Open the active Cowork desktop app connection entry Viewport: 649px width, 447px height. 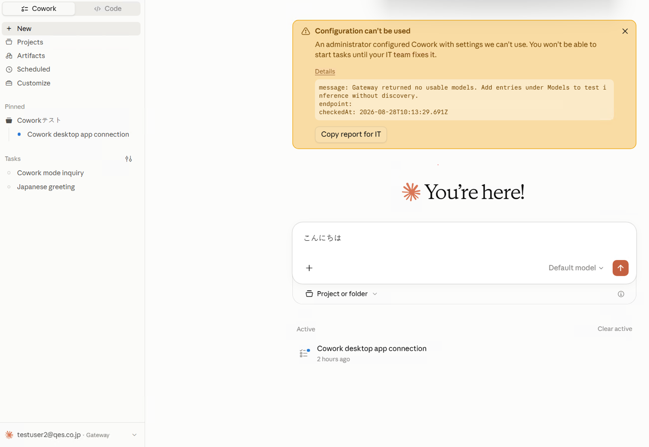click(x=464, y=354)
